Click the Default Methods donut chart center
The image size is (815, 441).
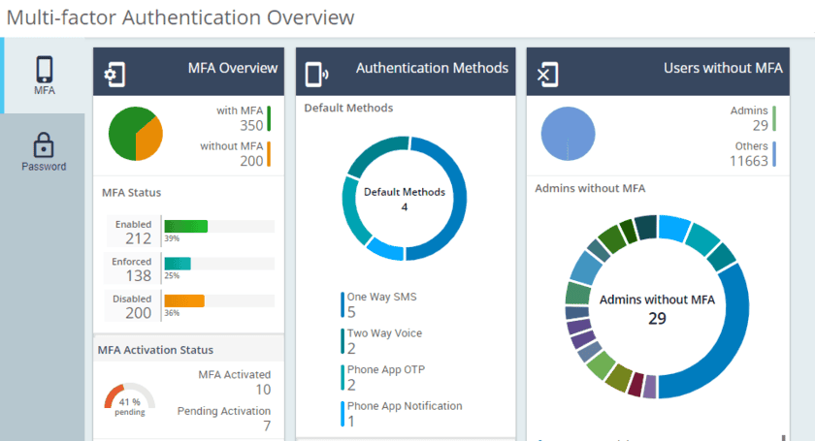pyautogui.click(x=405, y=199)
